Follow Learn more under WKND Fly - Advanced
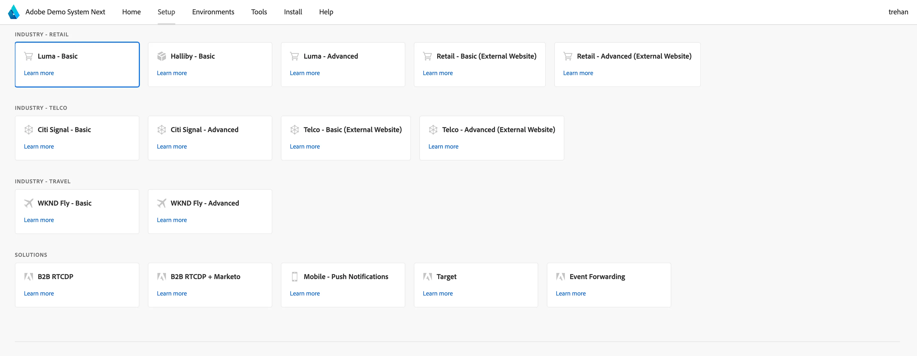This screenshot has height=356, width=917. pos(172,220)
